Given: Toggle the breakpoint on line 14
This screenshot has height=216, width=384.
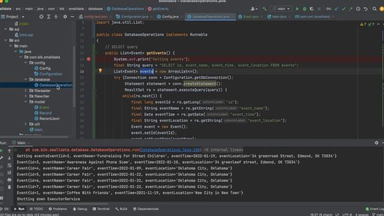Looking at the screenshot, I should (x=89, y=59).
